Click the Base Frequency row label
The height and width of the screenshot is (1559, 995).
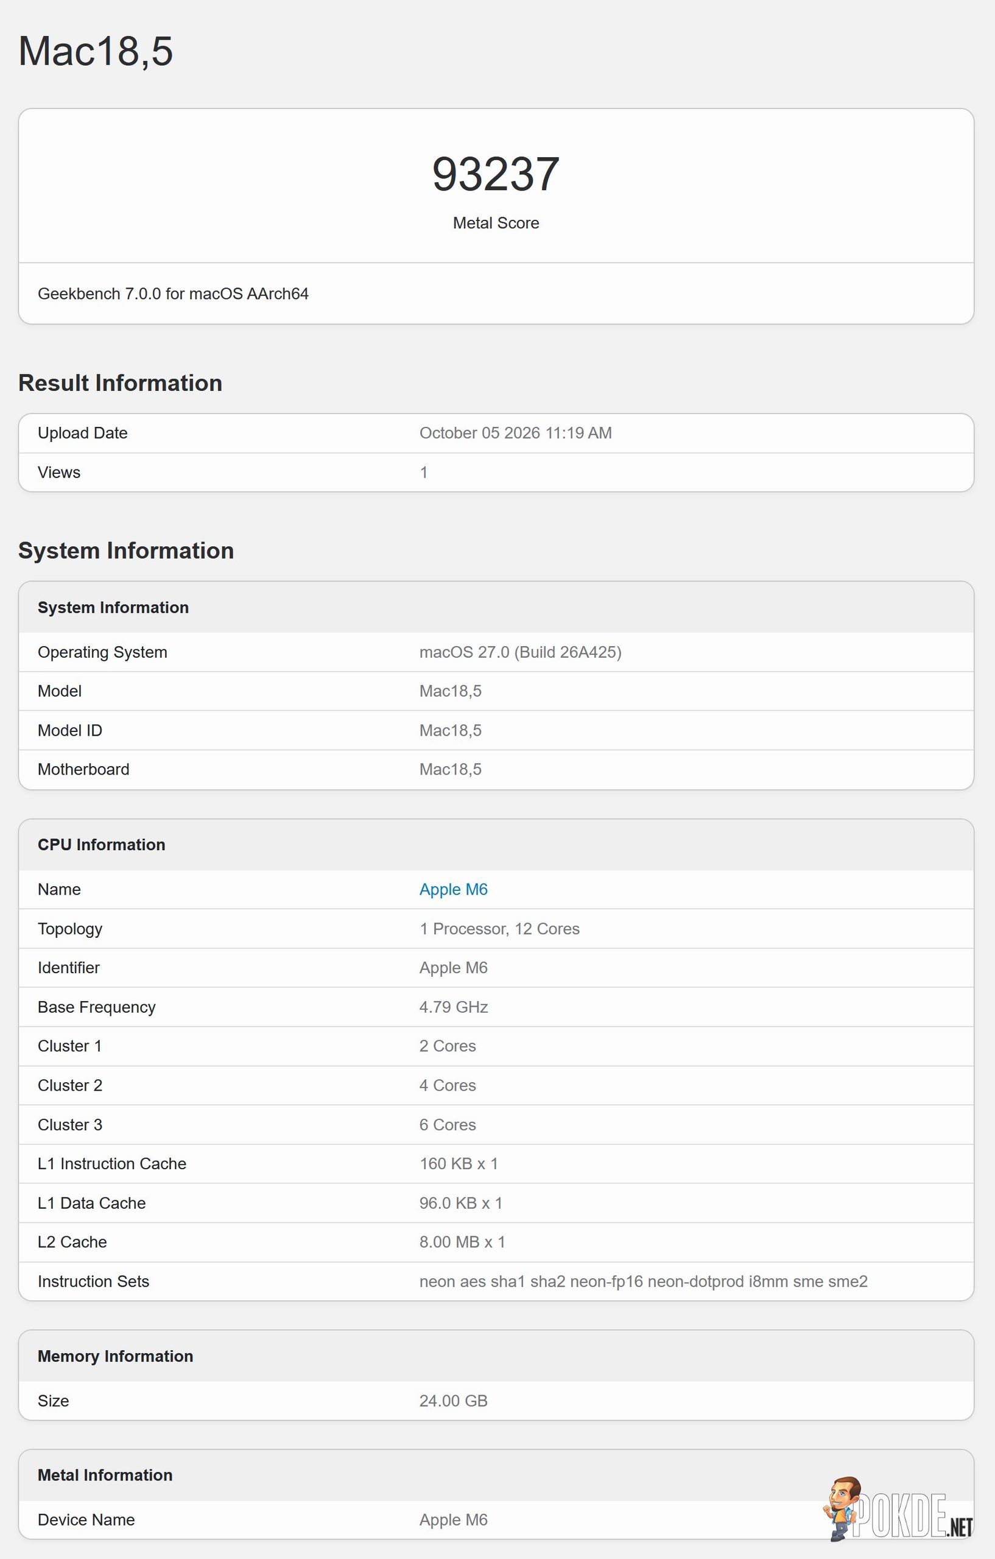(x=96, y=1007)
